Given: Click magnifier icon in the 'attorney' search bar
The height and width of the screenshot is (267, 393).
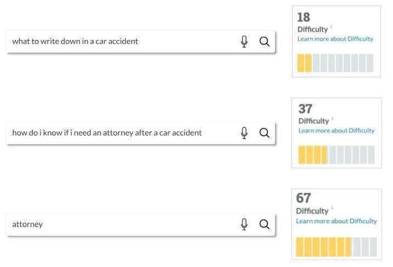Looking at the screenshot, I should tap(264, 224).
